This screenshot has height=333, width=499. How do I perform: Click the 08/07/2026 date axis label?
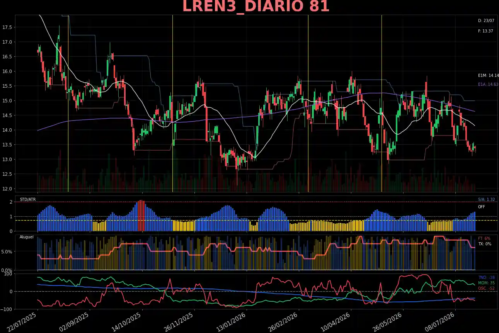439,323
